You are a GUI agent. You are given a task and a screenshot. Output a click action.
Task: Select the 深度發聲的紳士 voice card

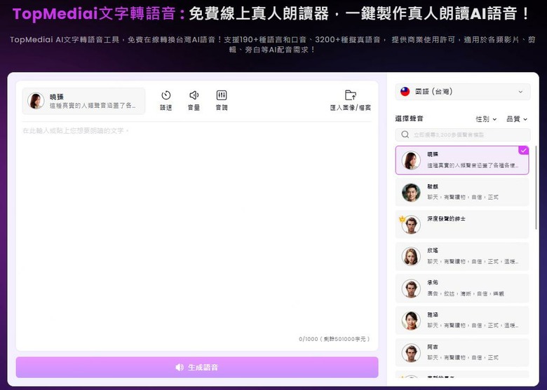click(462, 224)
